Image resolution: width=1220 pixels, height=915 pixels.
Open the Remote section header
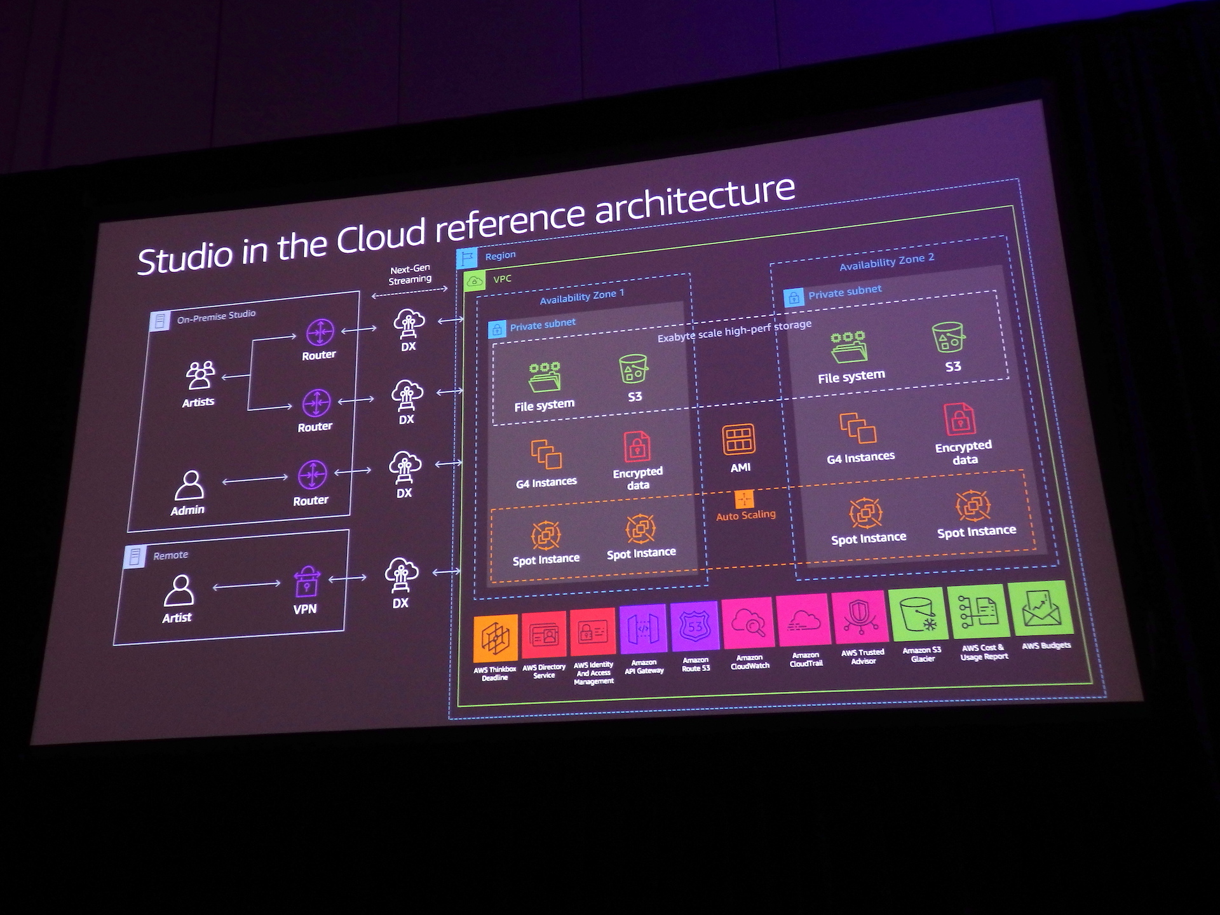point(170,554)
